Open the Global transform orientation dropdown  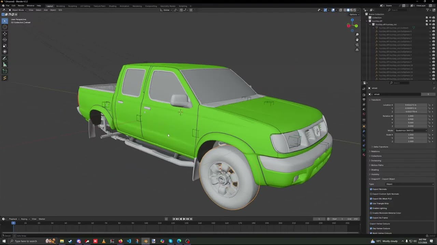coord(167,10)
